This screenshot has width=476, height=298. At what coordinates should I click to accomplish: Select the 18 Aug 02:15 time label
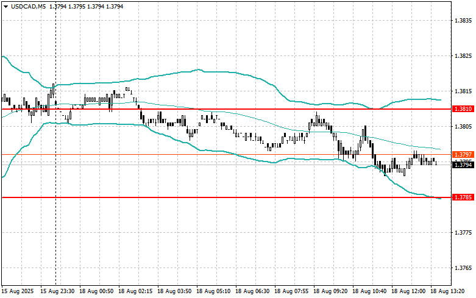pos(135,291)
